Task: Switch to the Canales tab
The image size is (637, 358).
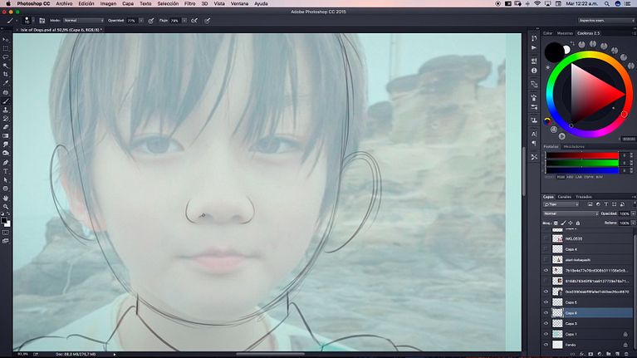Action: click(x=564, y=197)
